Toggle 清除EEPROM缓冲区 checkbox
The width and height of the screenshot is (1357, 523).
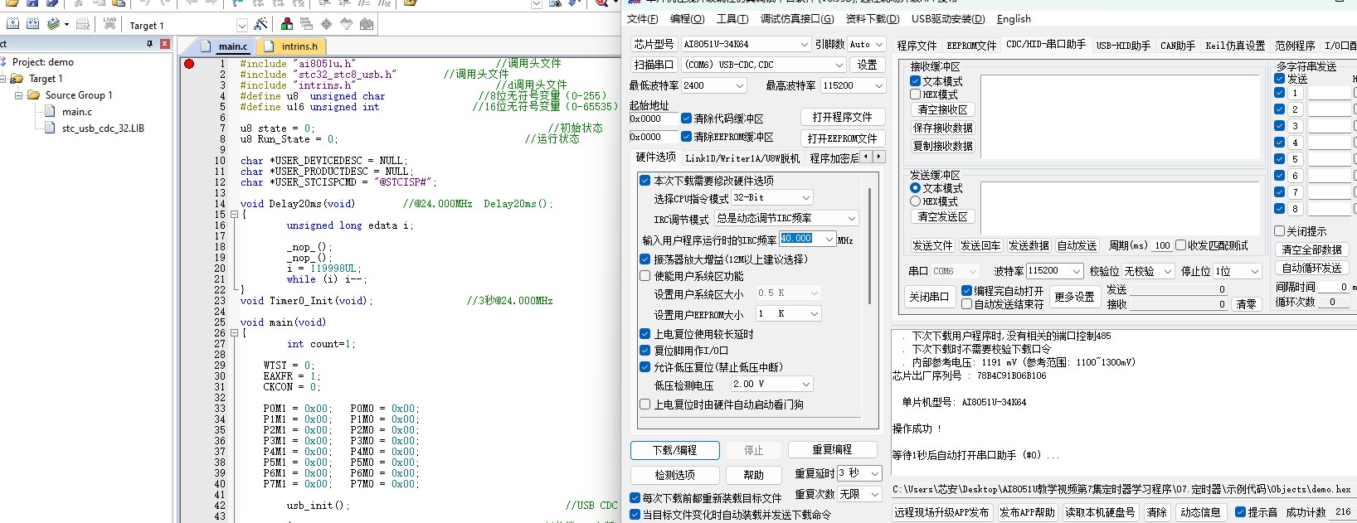(x=687, y=137)
